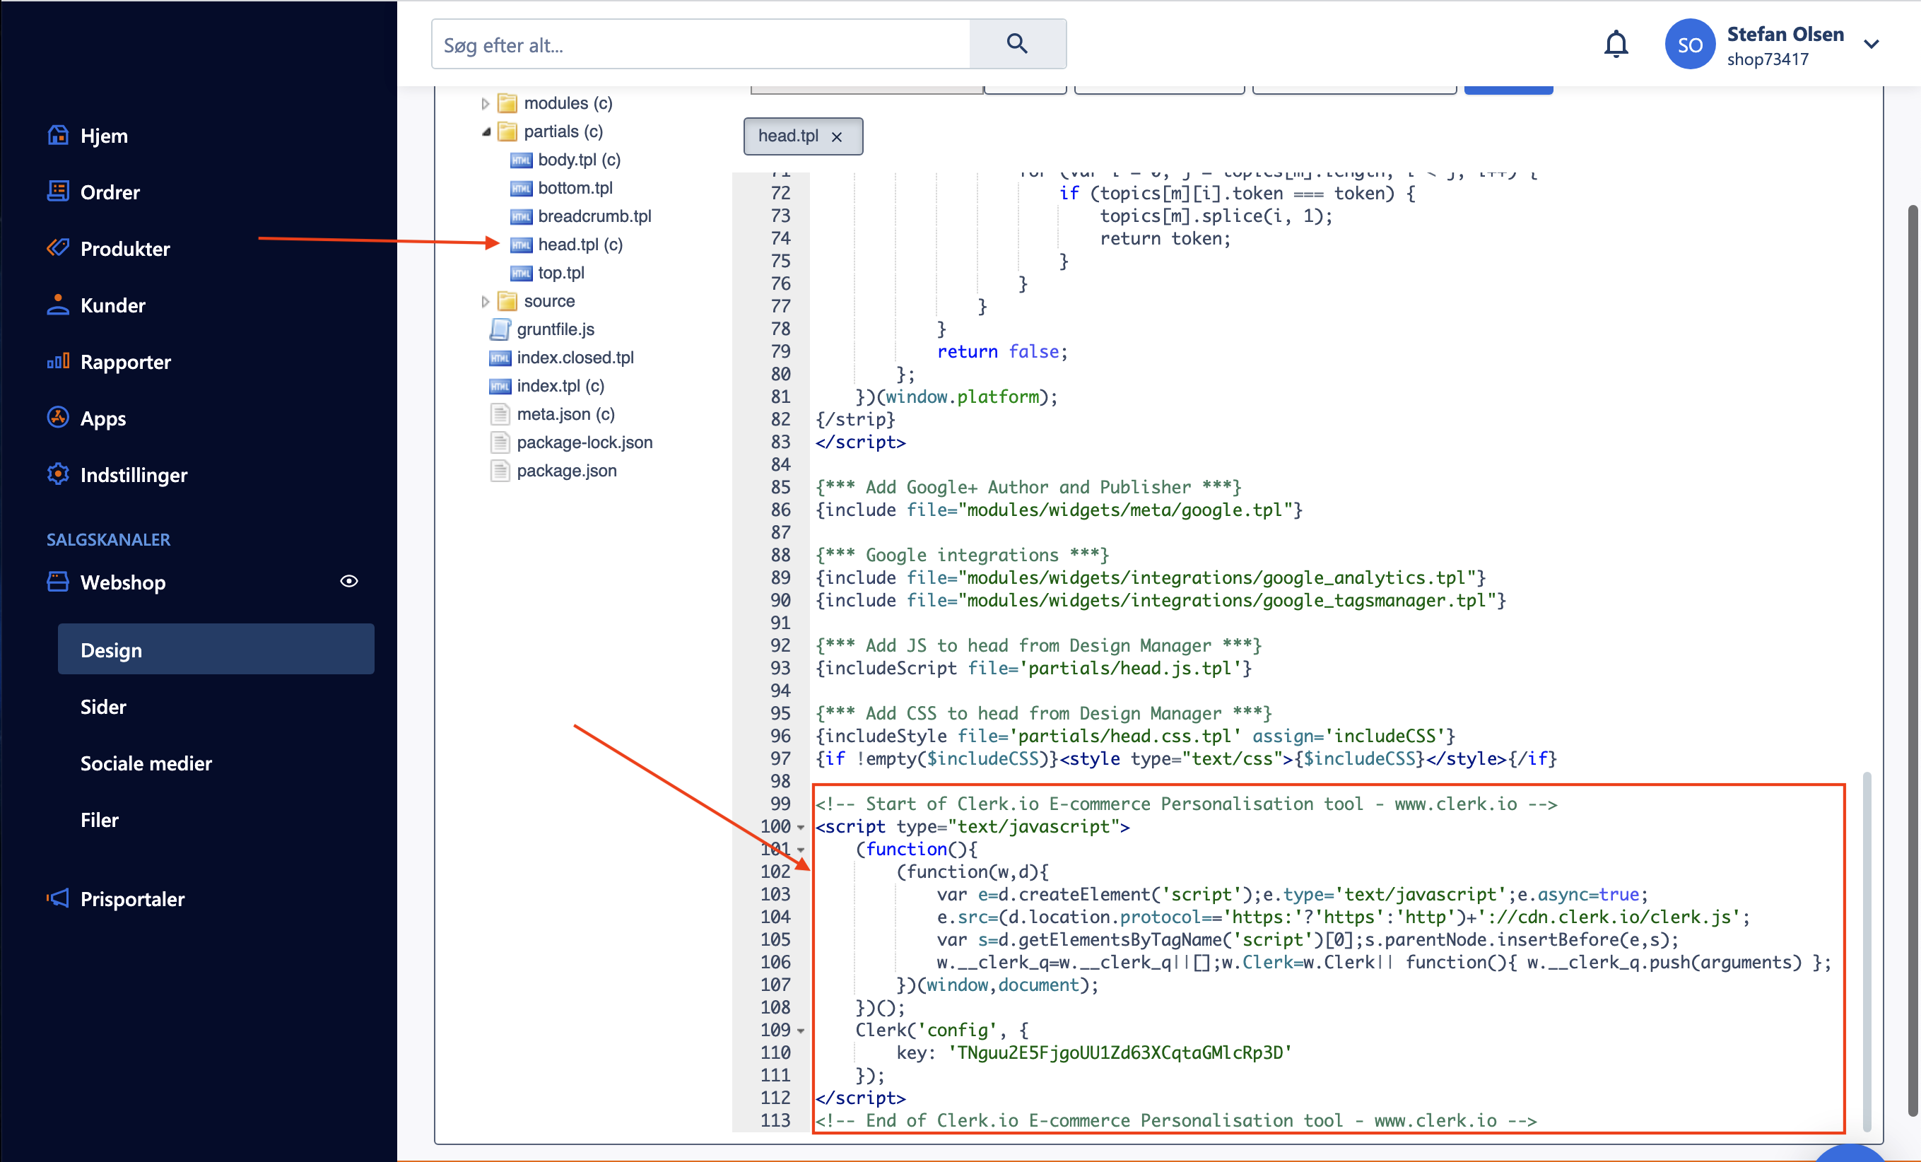The width and height of the screenshot is (1921, 1162).
Task: Click the Kunder customers icon
Action: [58, 305]
